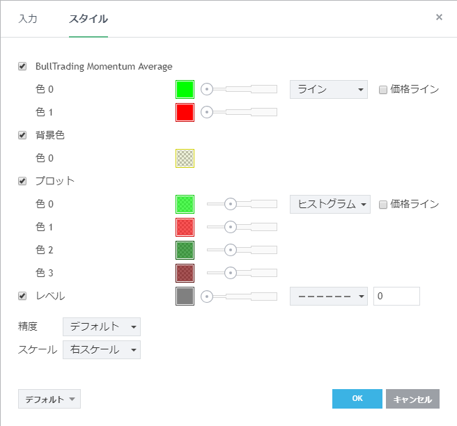The width and height of the screenshot is (457, 426).
Task: Click the red 色 1 swatch under BullTrading Momentum Average
Action: 185,112
